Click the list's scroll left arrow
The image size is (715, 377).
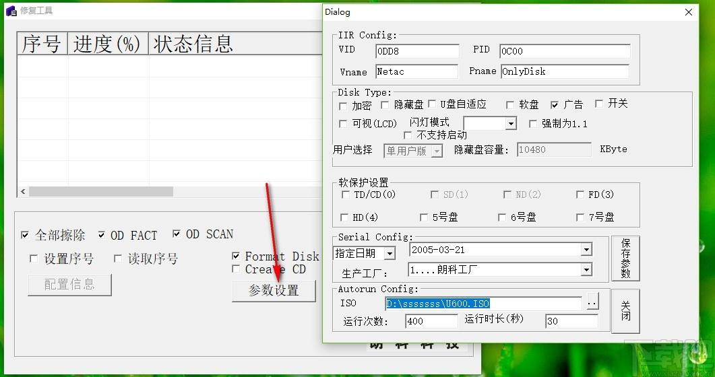[24, 192]
